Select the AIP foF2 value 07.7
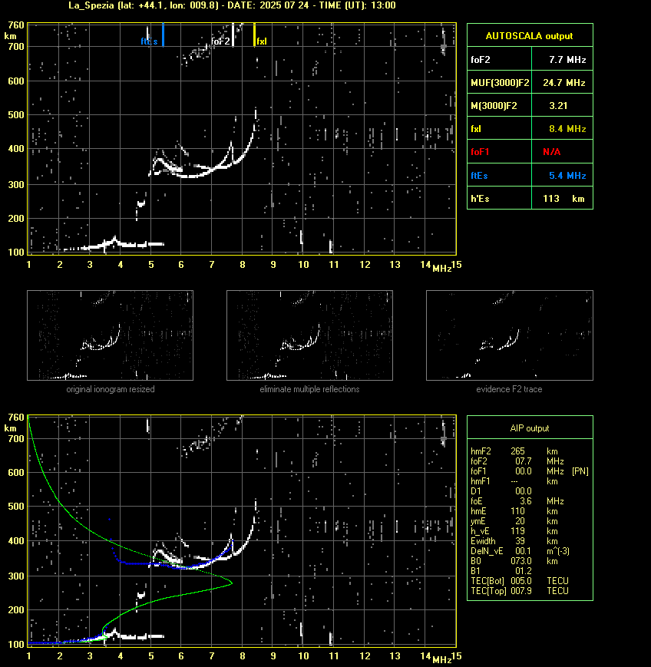Image resolution: width=651 pixels, height=667 pixels. (x=524, y=461)
